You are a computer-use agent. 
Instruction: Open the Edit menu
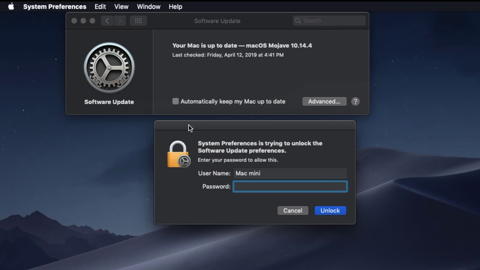pyautogui.click(x=100, y=6)
